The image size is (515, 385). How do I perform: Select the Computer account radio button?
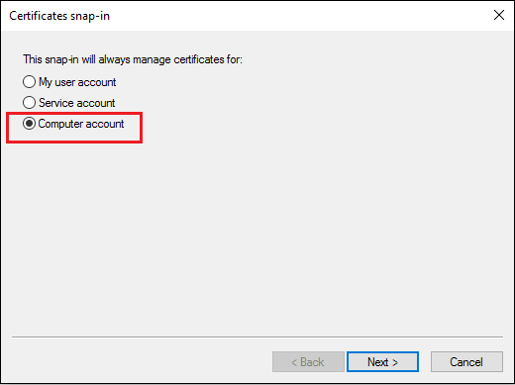[x=29, y=124]
